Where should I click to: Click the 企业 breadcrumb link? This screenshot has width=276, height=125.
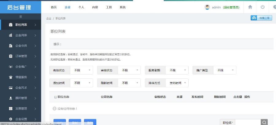click(x=49, y=18)
